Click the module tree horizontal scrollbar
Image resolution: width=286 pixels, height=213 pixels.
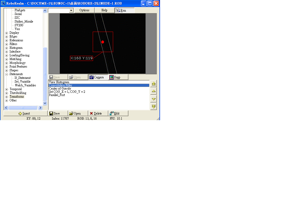(x=23, y=108)
